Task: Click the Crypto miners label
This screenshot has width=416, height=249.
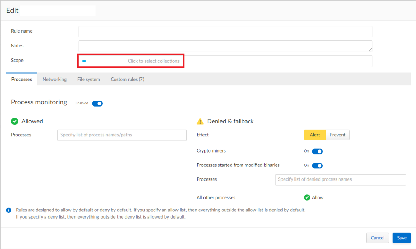Action: [x=211, y=151]
